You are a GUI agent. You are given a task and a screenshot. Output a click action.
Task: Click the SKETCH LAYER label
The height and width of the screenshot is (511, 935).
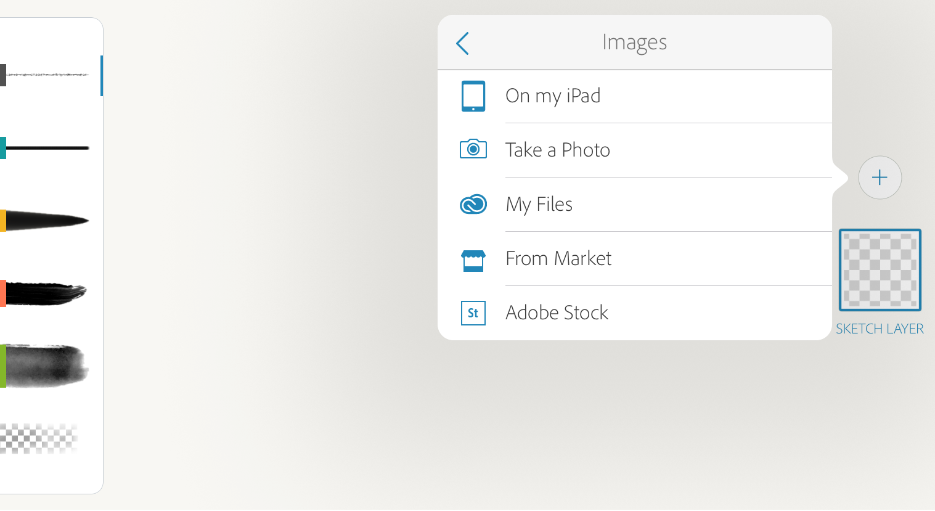pyautogui.click(x=880, y=329)
